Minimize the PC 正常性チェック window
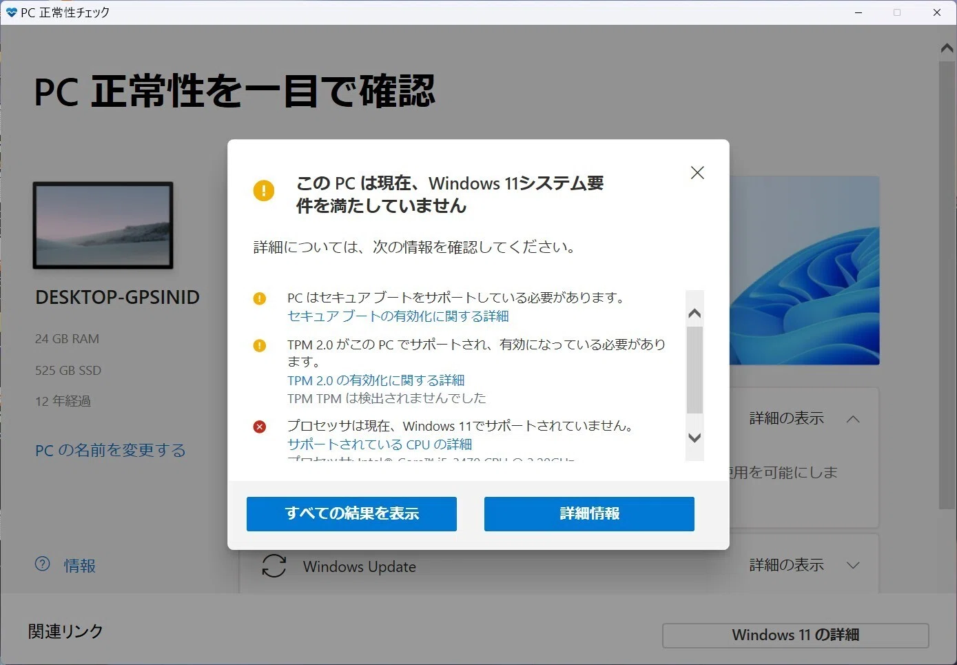 (858, 12)
